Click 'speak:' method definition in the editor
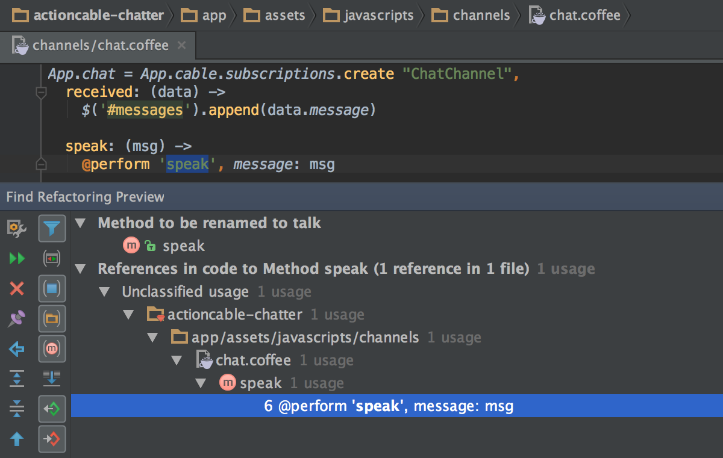This screenshot has height=458, width=723. (90, 146)
